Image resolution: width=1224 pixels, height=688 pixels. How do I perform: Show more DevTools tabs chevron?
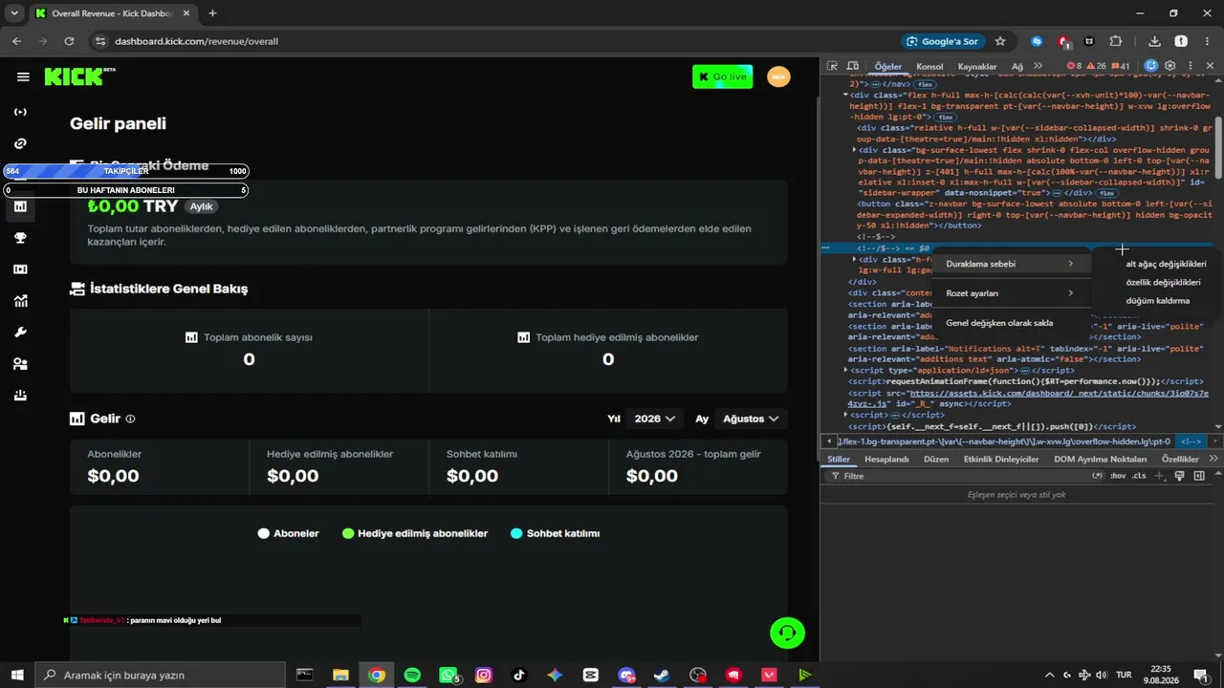pyautogui.click(x=1038, y=66)
